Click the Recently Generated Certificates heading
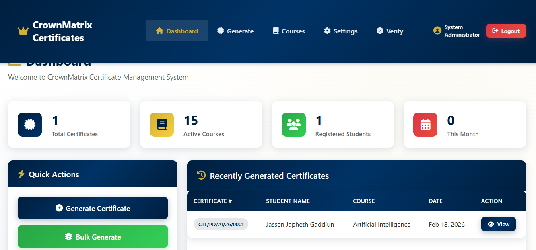Screen dimensions: 536x250 tap(269, 176)
